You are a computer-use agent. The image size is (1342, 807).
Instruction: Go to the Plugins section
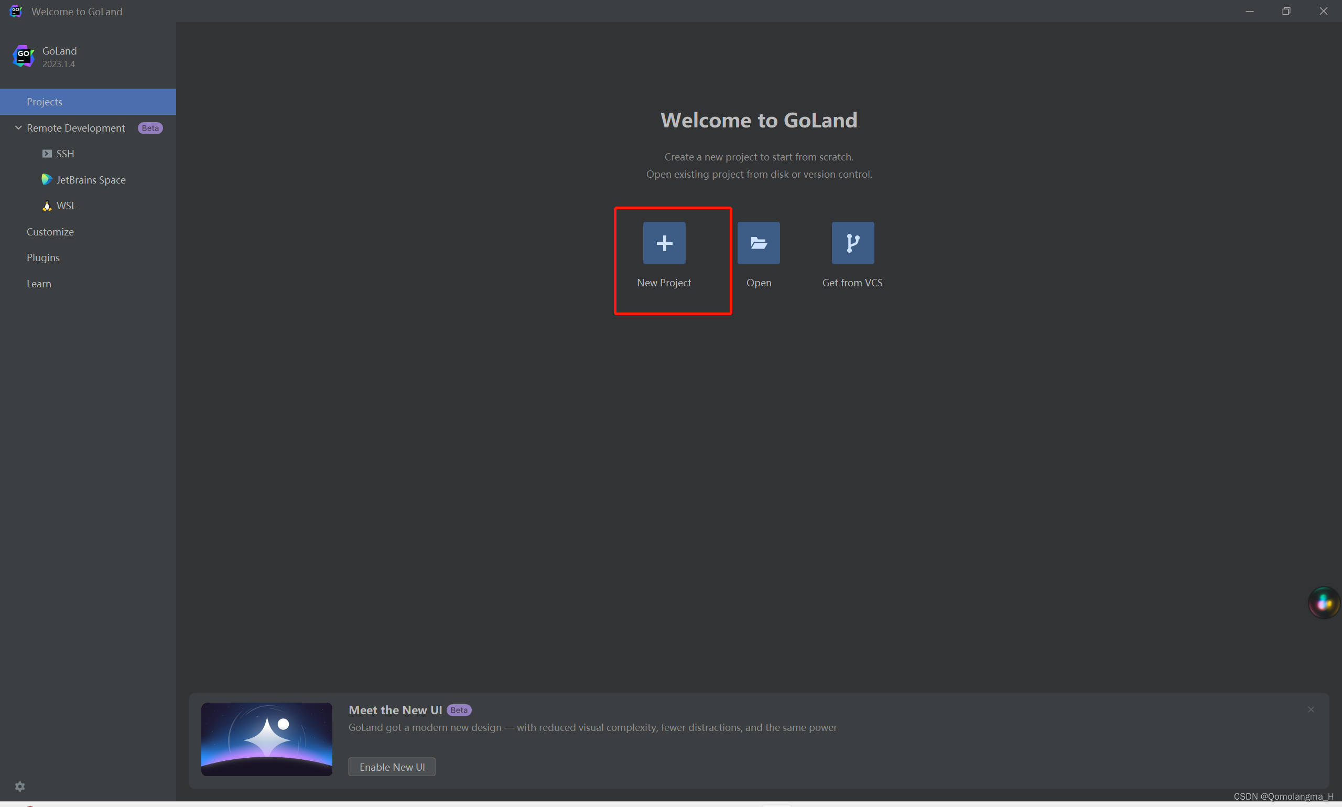click(43, 258)
